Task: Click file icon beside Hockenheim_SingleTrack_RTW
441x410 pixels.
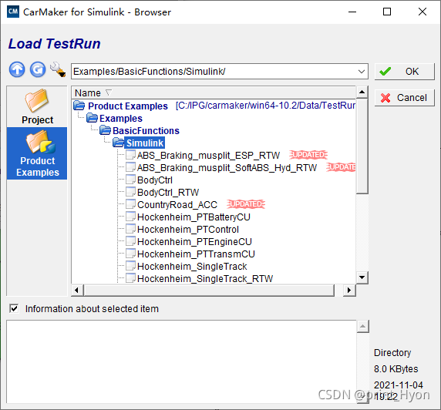Action: tap(130, 278)
